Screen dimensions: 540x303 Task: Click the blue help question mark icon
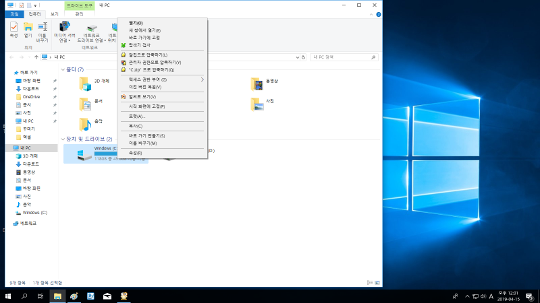pos(379,14)
